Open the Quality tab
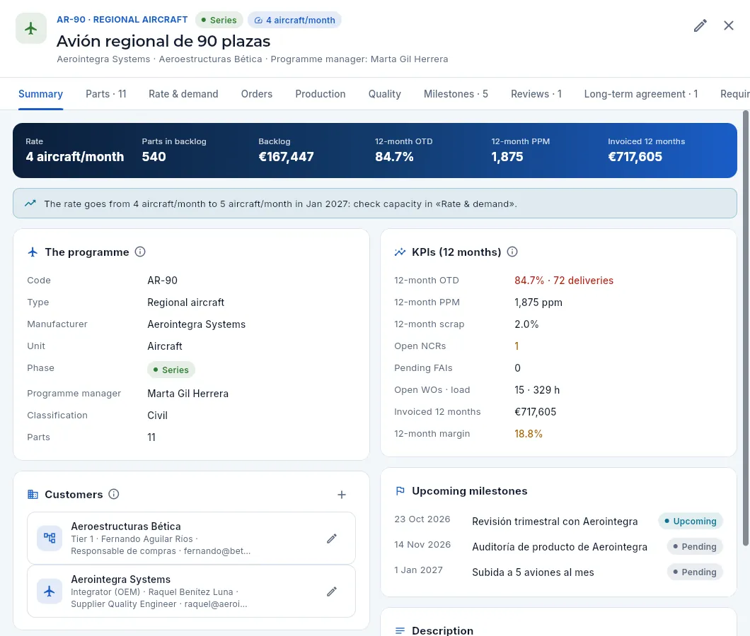 click(385, 94)
